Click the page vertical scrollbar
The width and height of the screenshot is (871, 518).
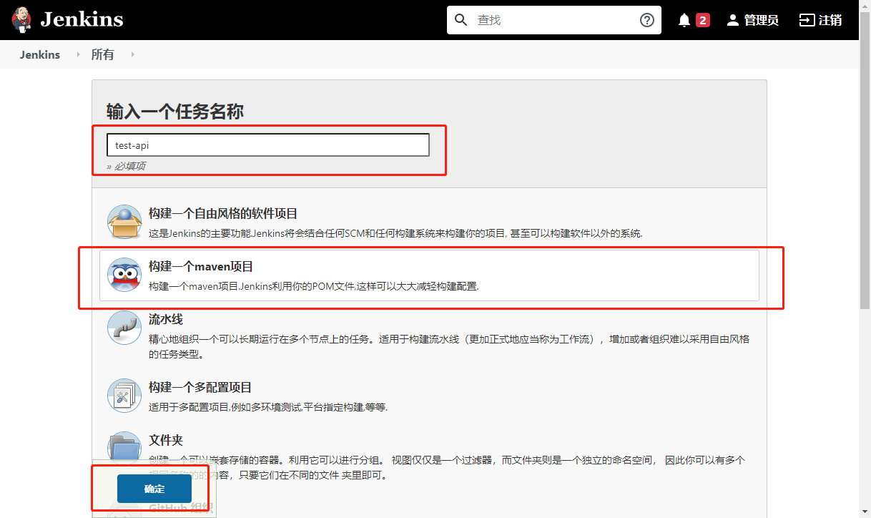865,215
